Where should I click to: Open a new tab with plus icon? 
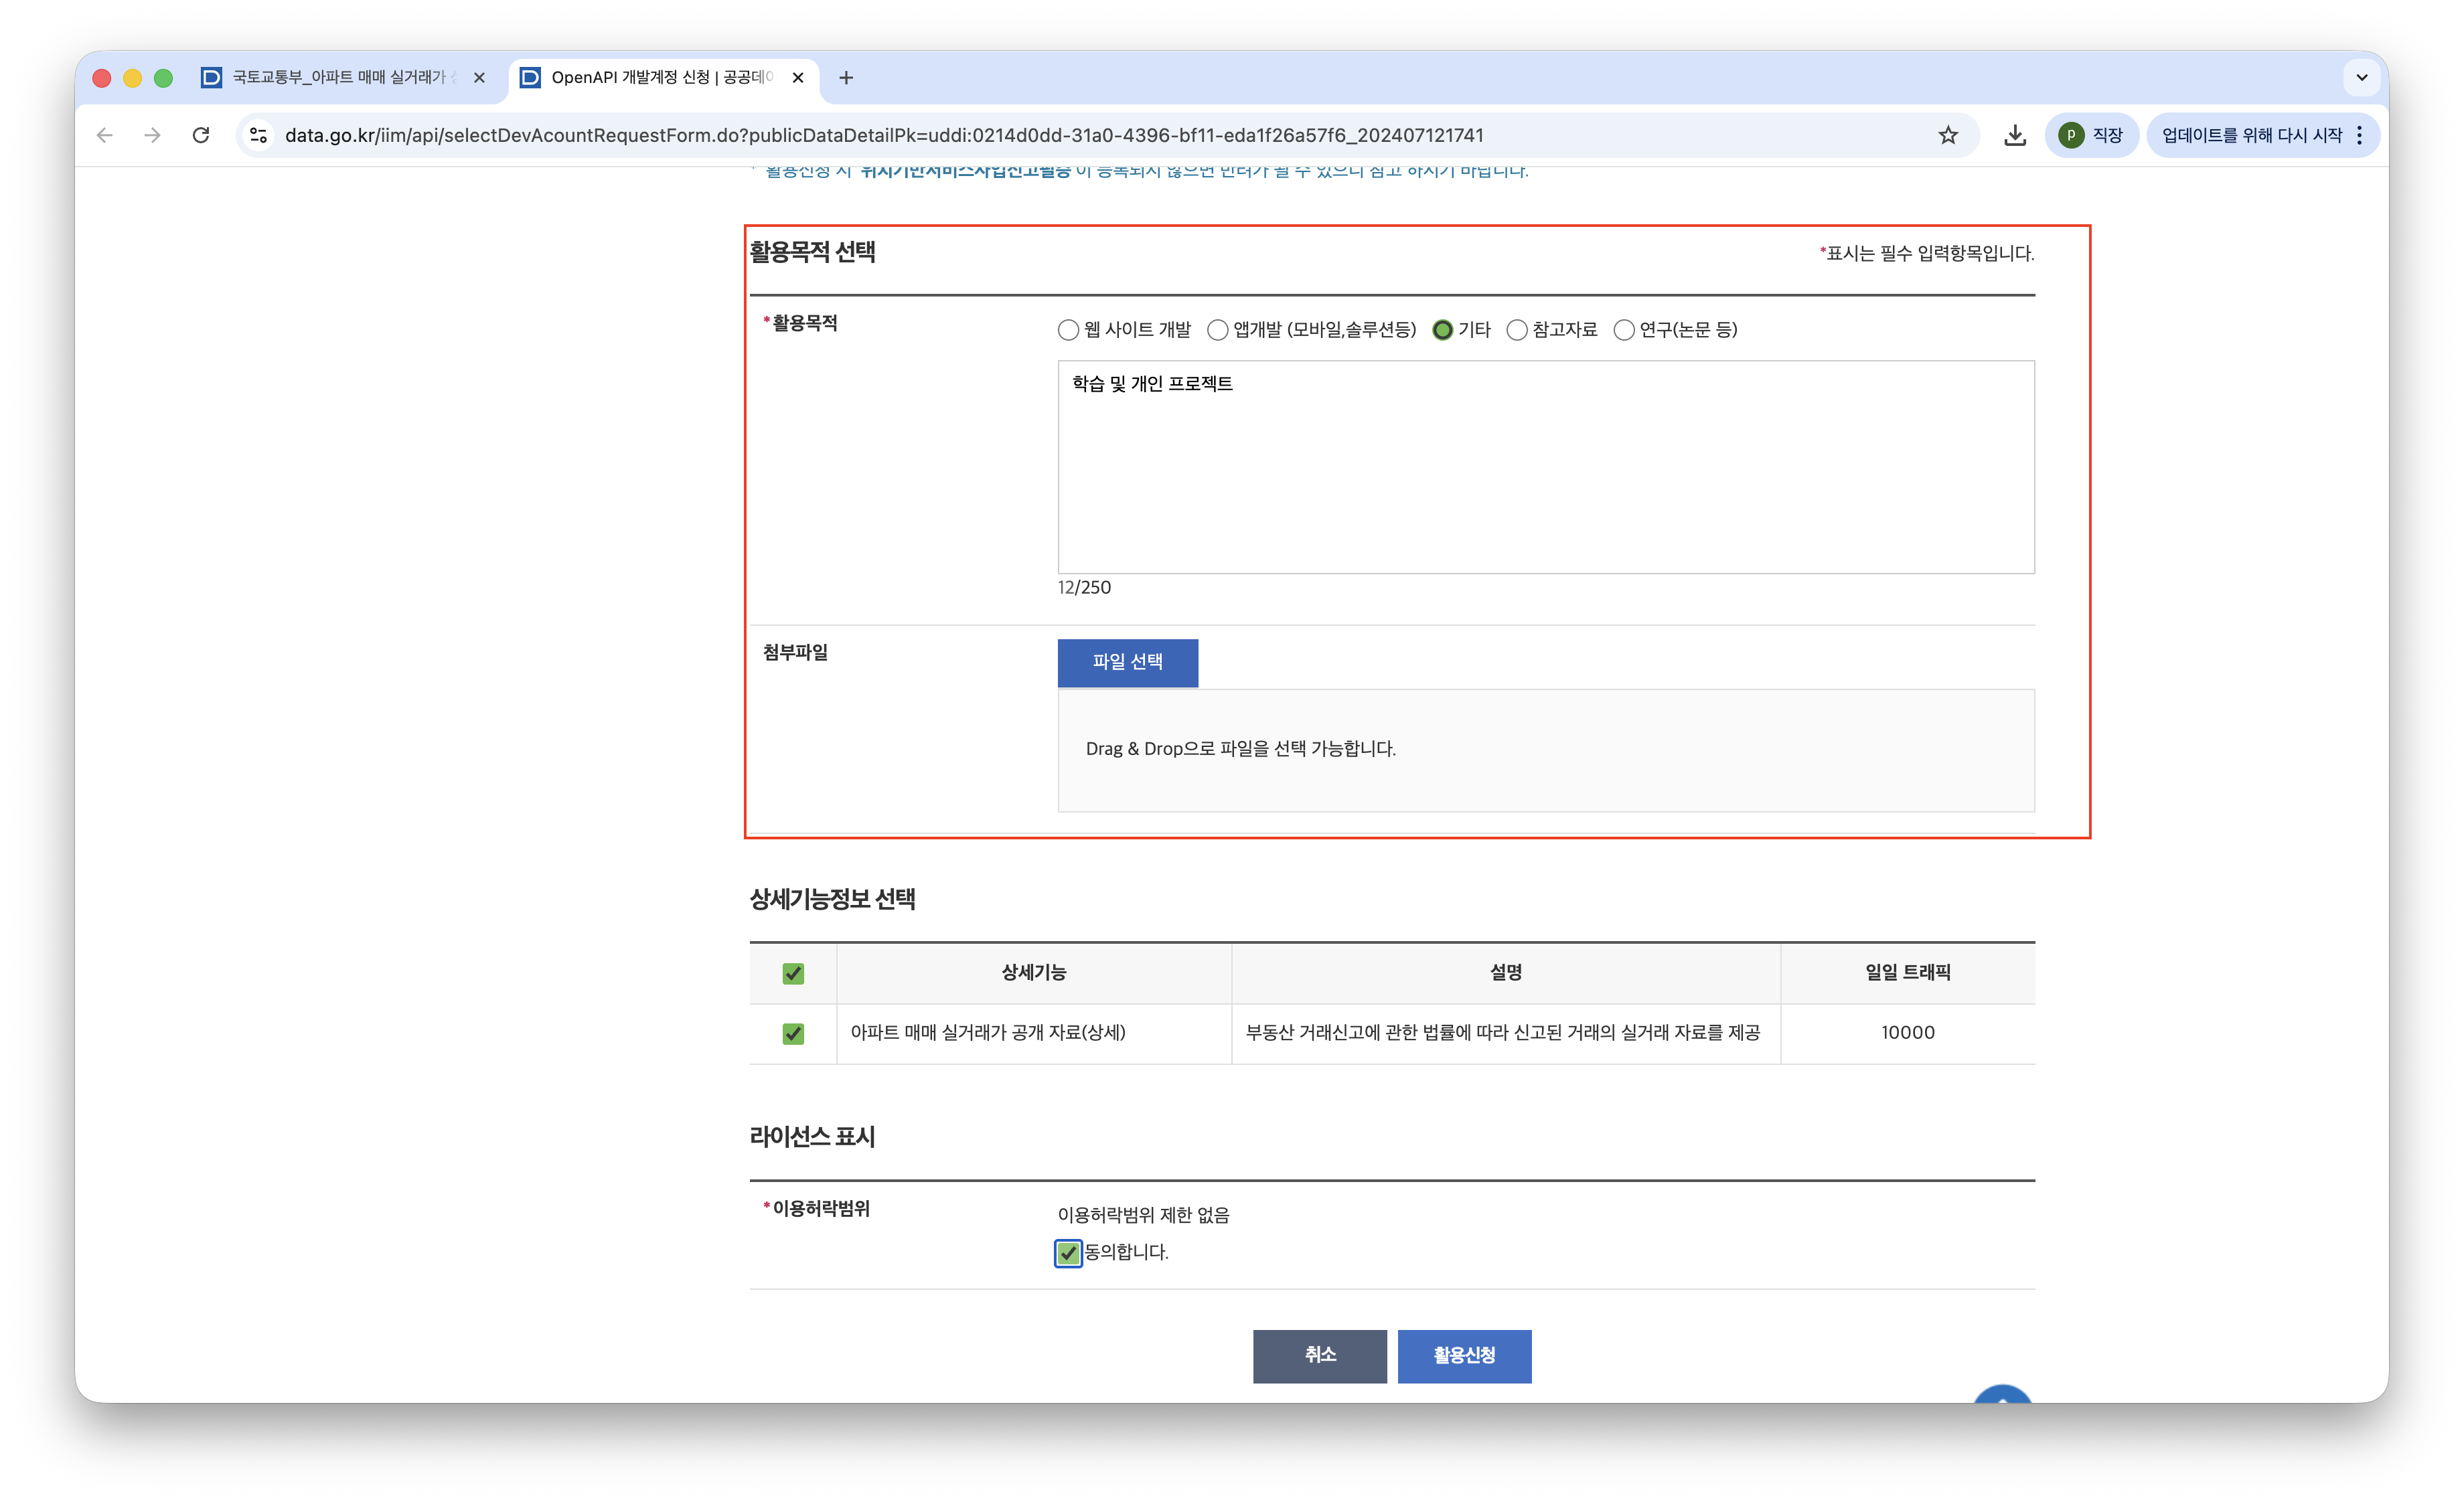click(x=846, y=78)
